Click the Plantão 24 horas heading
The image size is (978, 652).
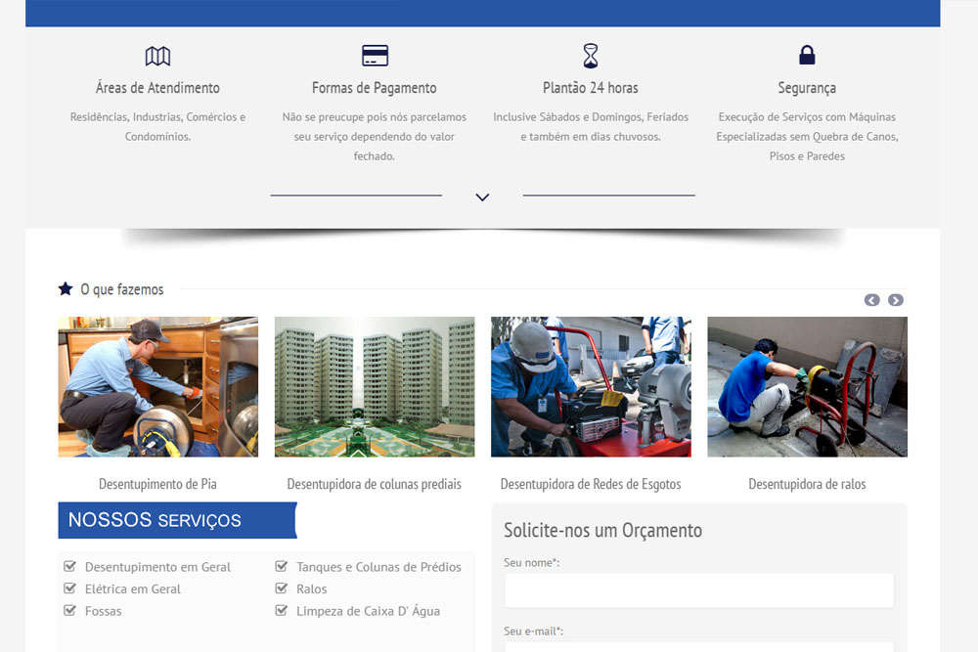(x=591, y=88)
